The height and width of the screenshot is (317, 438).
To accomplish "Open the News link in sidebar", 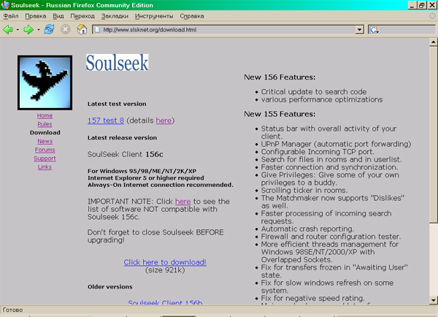I will pos(45,141).
